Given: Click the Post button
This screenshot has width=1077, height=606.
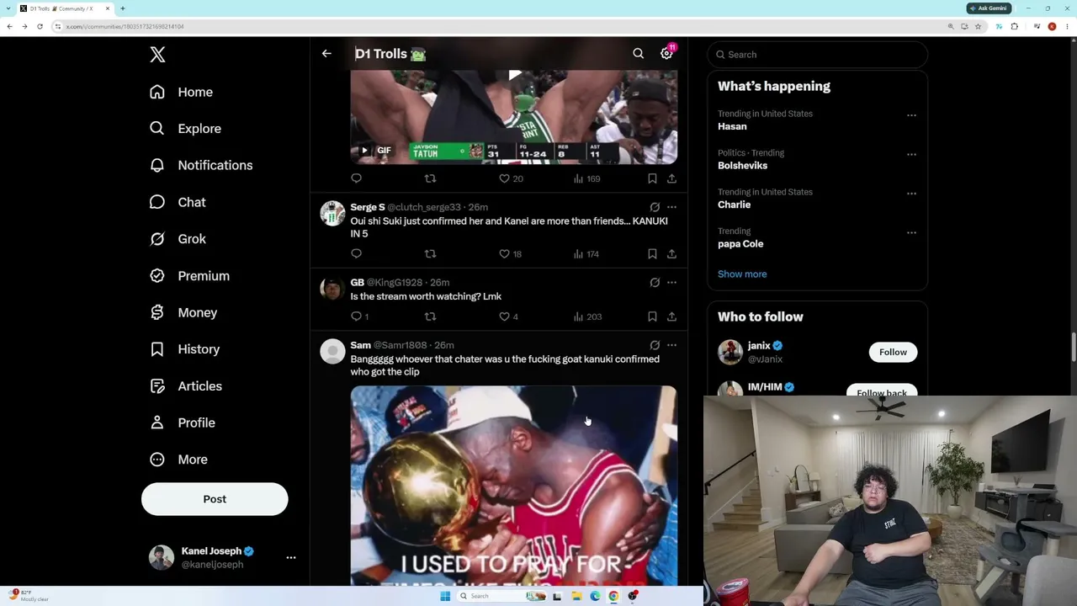Looking at the screenshot, I should [215, 499].
